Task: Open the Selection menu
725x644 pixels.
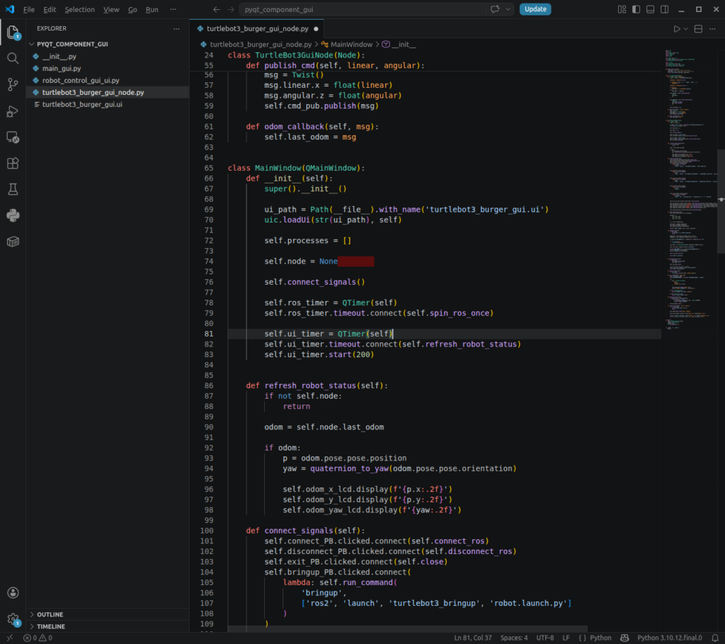Action: pos(79,9)
